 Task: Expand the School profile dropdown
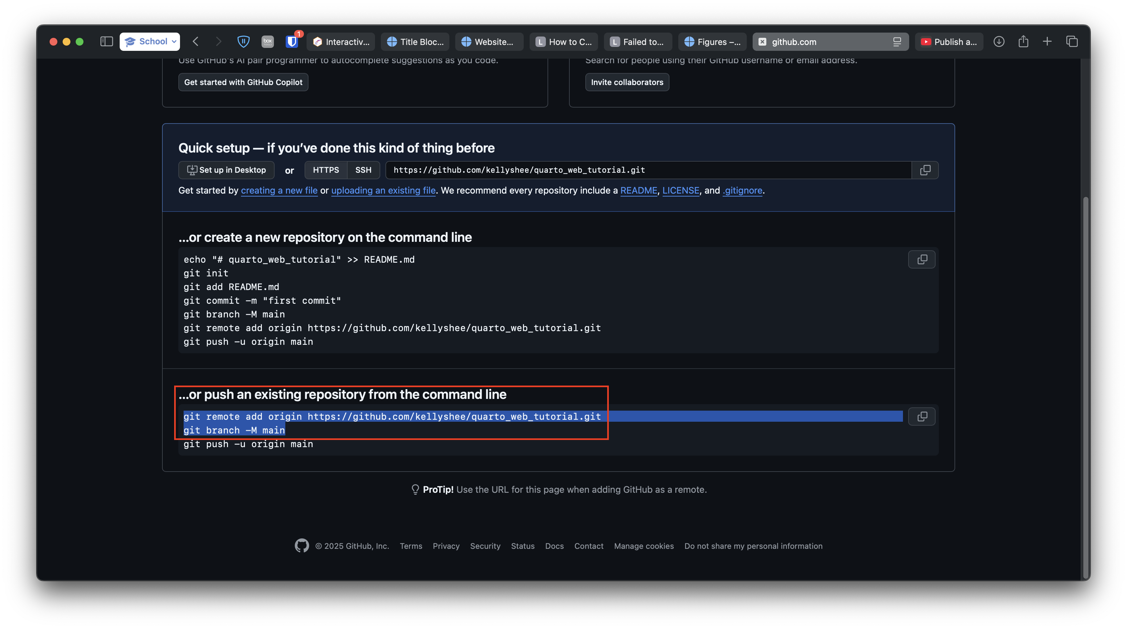[150, 41]
